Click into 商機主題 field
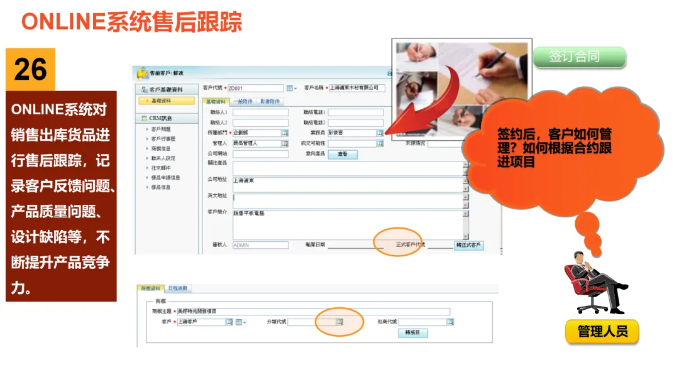Image resolution: width=679 pixels, height=382 pixels. 314,312
